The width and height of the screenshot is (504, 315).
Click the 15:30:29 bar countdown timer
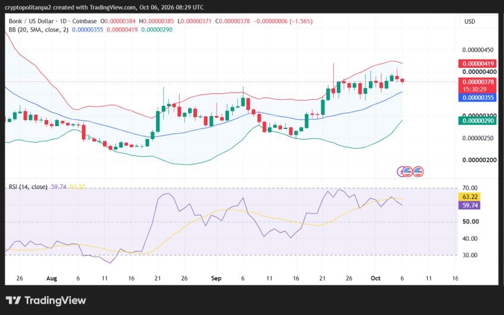tap(474, 89)
